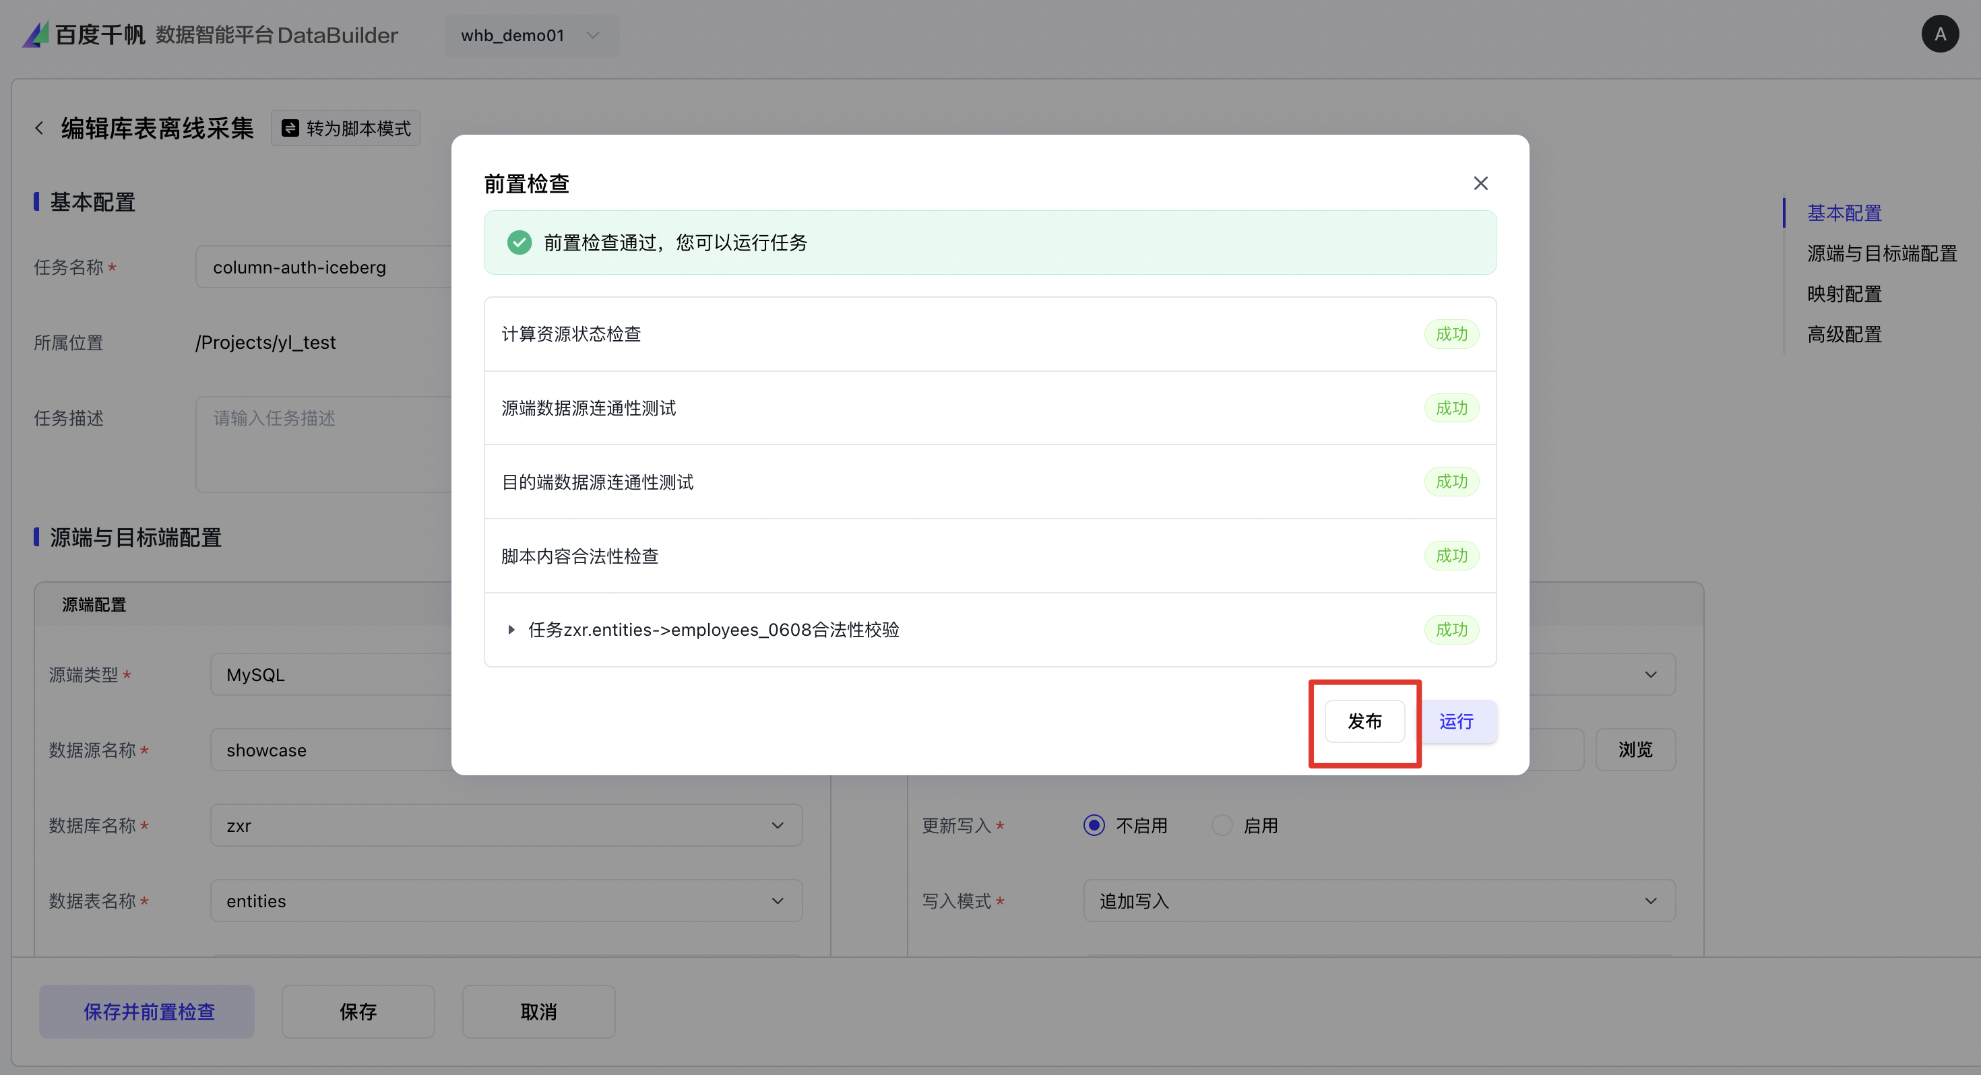Open the showcase data source dropdown
Screen dimensions: 1981x1075
[x=332, y=750]
